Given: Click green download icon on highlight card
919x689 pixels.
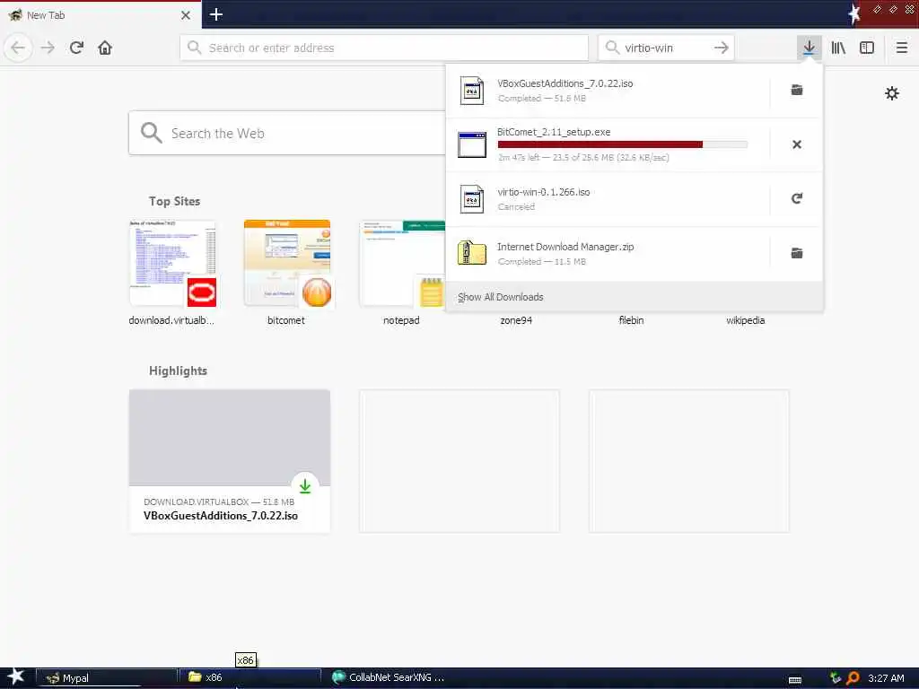Looking at the screenshot, I should [x=305, y=485].
